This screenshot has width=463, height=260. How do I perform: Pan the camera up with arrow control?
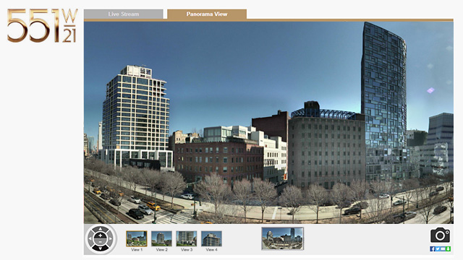101,229
